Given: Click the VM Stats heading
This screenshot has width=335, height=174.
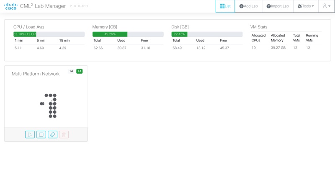Looking at the screenshot, I should (259, 27).
